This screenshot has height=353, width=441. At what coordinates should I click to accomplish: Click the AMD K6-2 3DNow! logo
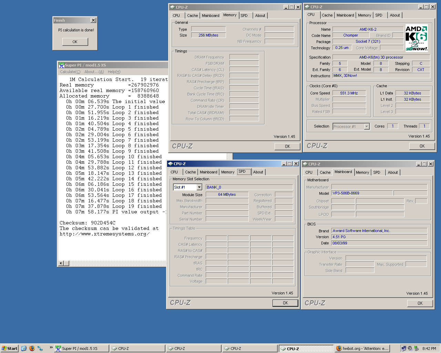(417, 38)
